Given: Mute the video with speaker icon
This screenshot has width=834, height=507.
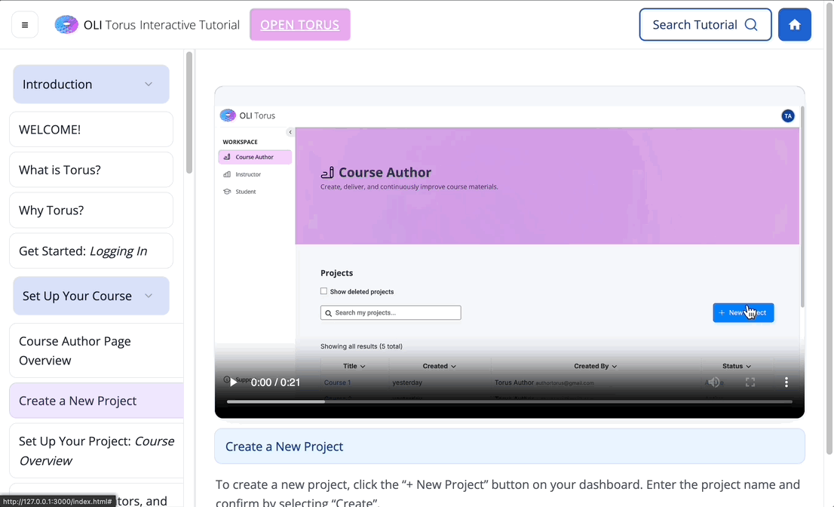Looking at the screenshot, I should (x=713, y=383).
